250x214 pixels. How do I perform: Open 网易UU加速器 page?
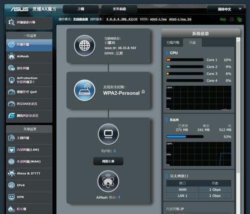click(x=29, y=104)
